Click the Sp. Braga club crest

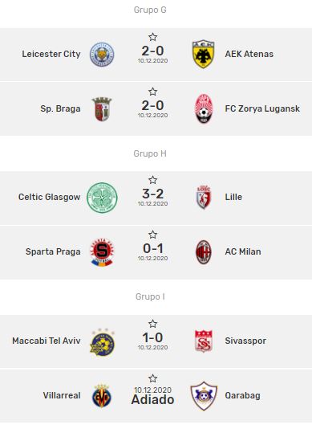coord(102,109)
